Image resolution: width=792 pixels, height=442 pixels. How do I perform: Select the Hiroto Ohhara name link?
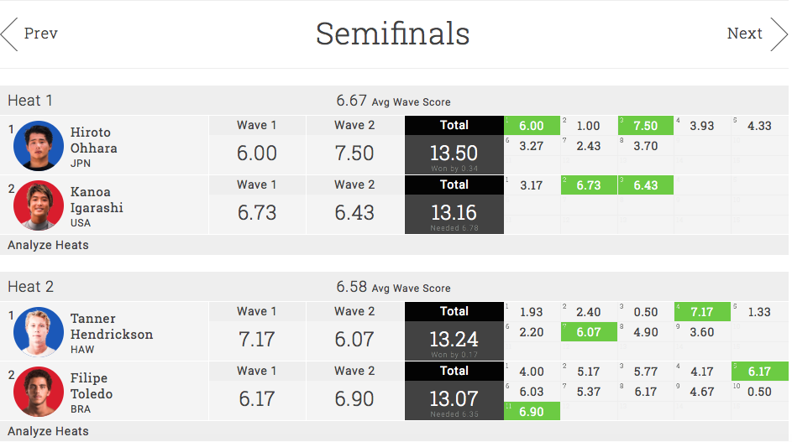click(93, 140)
